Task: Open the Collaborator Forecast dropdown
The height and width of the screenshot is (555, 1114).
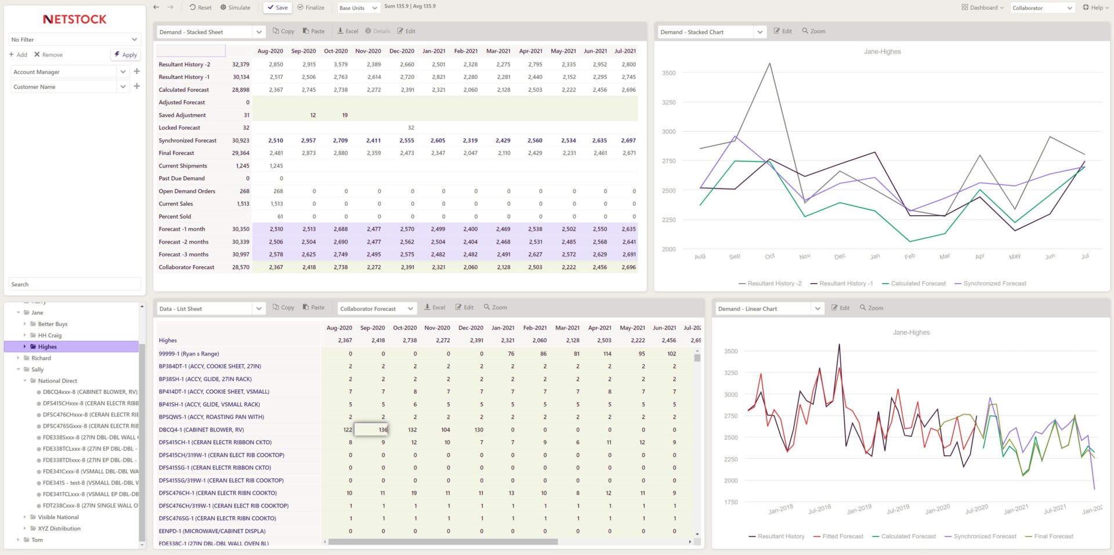Action: pos(377,309)
